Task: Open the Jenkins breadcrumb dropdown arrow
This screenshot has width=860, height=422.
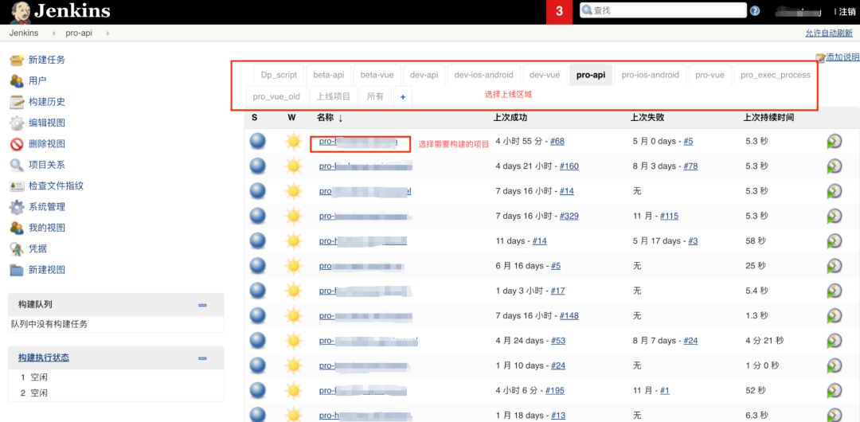Action: 54,33
